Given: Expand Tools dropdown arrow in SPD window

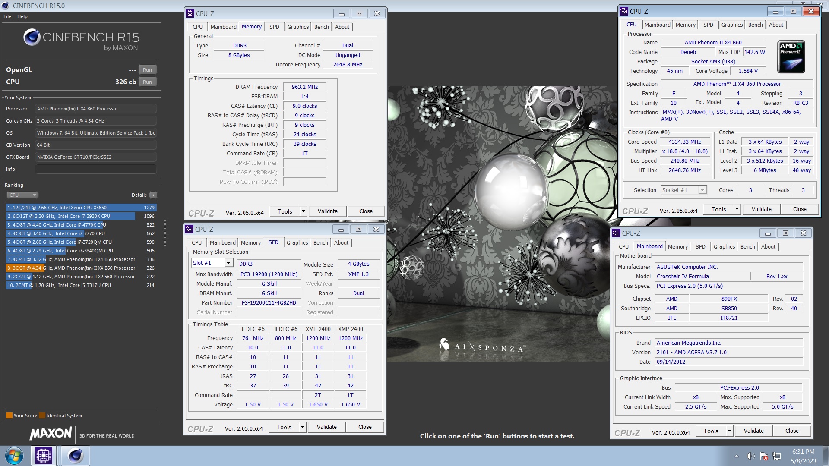Looking at the screenshot, I should [x=303, y=427].
